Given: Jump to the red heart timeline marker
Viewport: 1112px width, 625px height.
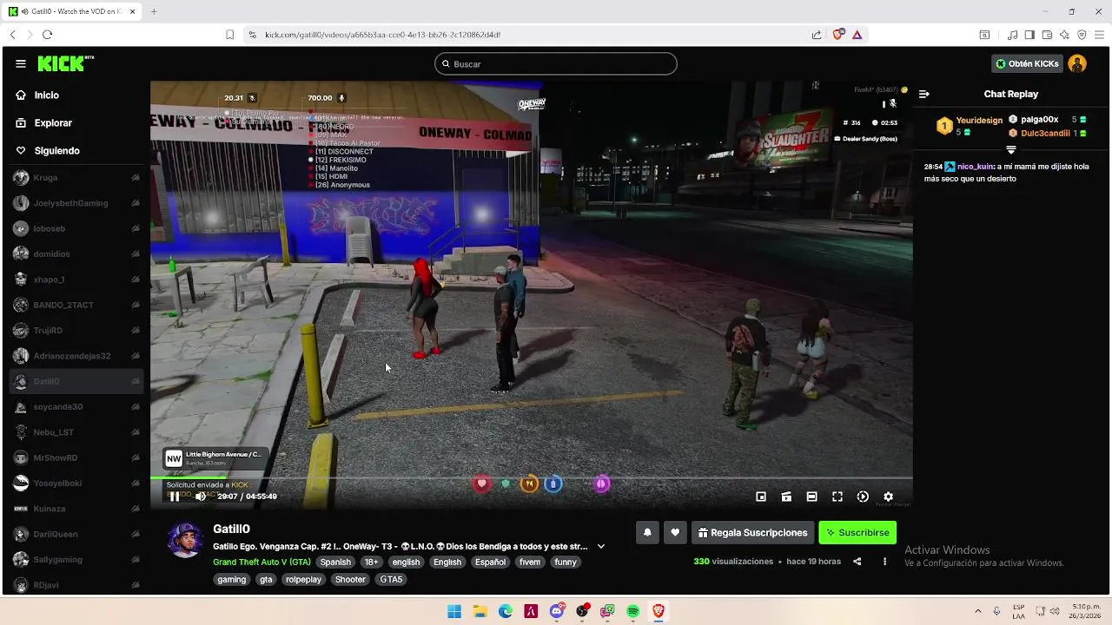Looking at the screenshot, I should pyautogui.click(x=482, y=484).
